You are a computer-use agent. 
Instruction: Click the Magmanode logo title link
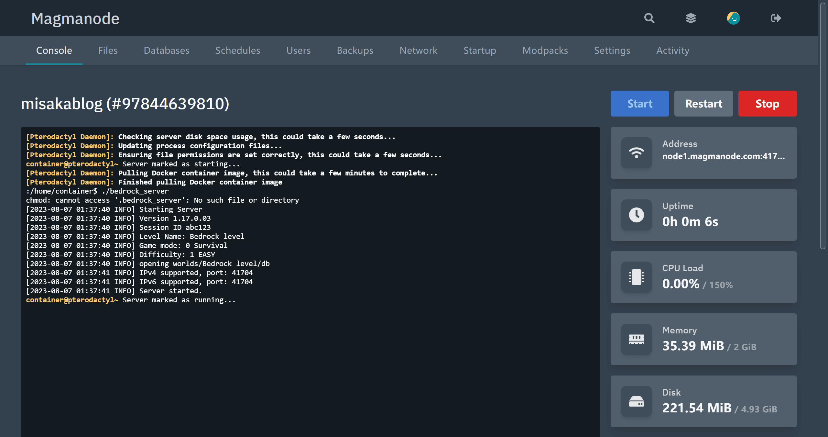[x=75, y=18]
